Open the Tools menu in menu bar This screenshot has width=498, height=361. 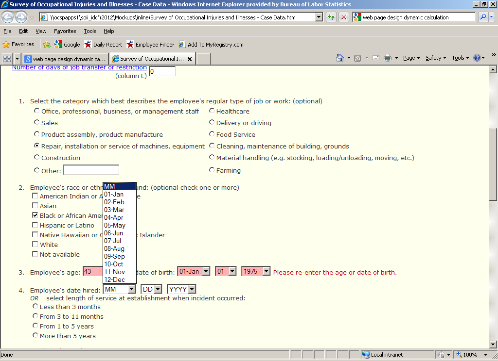point(89,31)
